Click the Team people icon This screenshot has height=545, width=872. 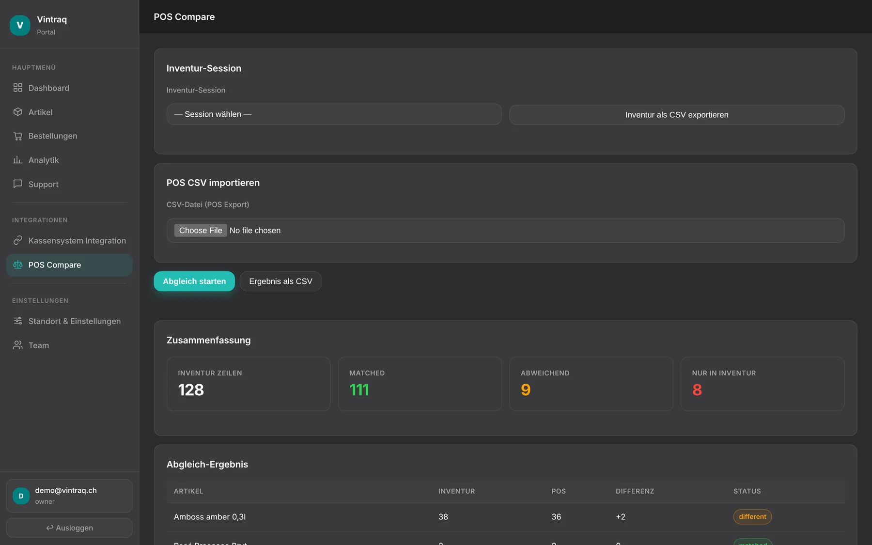pyautogui.click(x=18, y=345)
